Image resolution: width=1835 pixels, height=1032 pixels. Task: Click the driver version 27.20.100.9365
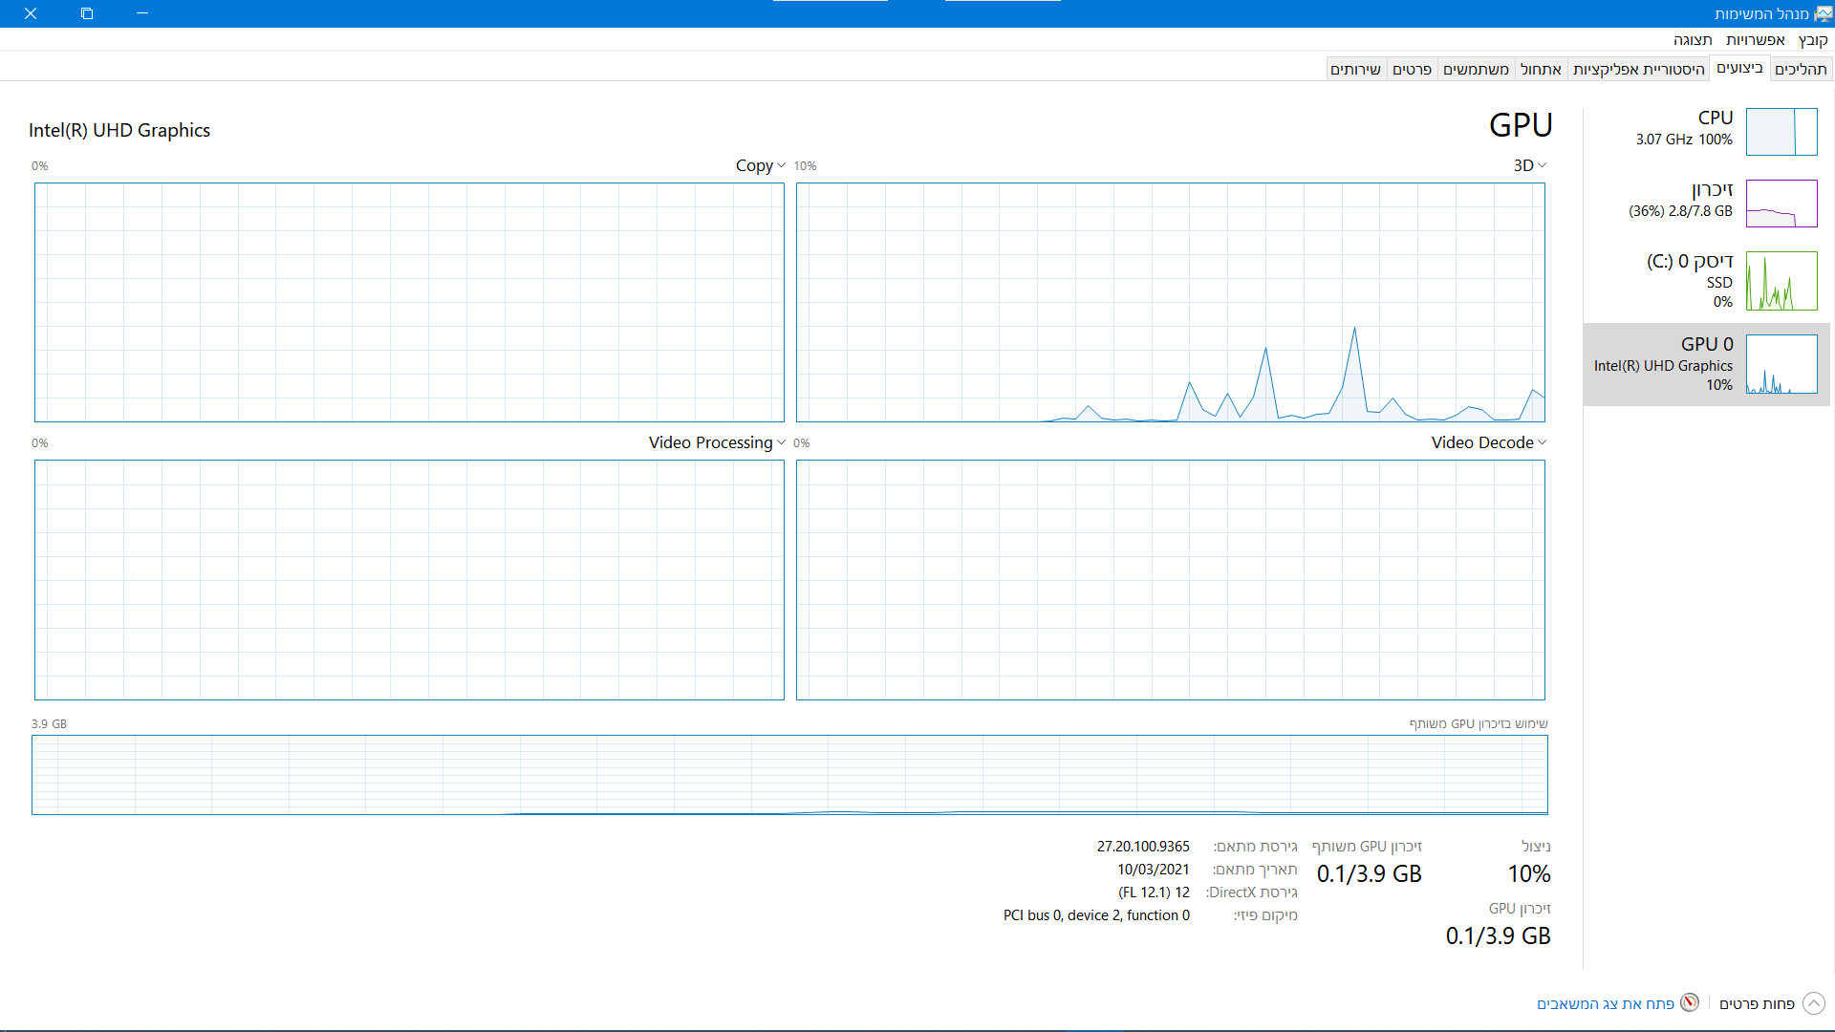point(1143,847)
